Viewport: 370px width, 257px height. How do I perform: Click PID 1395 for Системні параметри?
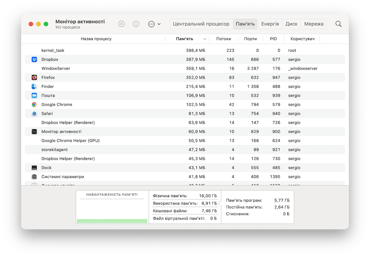tap(275, 177)
